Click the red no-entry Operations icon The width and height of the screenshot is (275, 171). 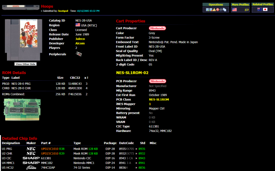pyautogui.click(x=218, y=9)
